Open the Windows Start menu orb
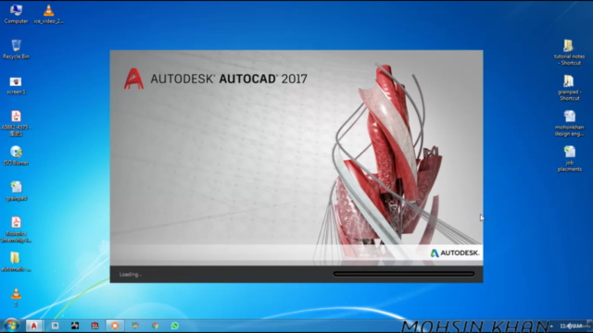Screen dimensions: 593x333 (11, 326)
